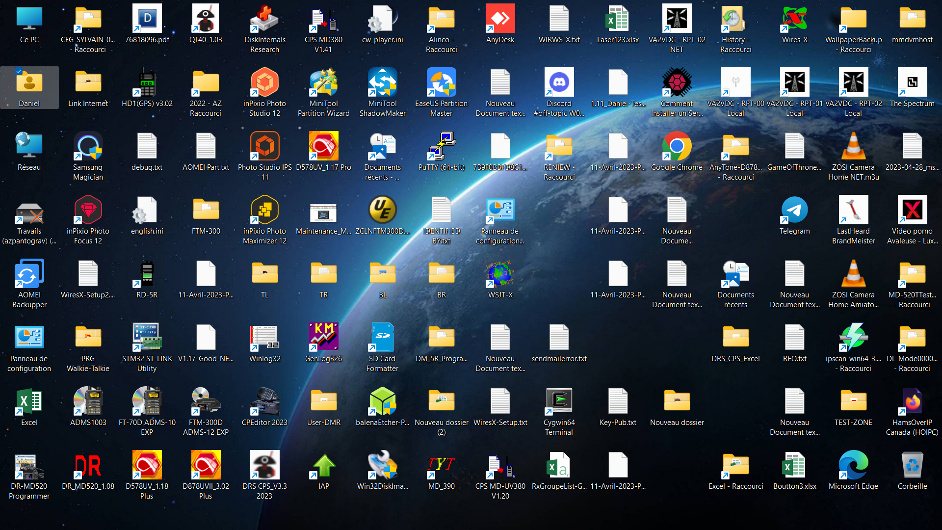This screenshot has height=530, width=942.
Task: Click the Corbeille recycle bin
Action: (x=912, y=465)
